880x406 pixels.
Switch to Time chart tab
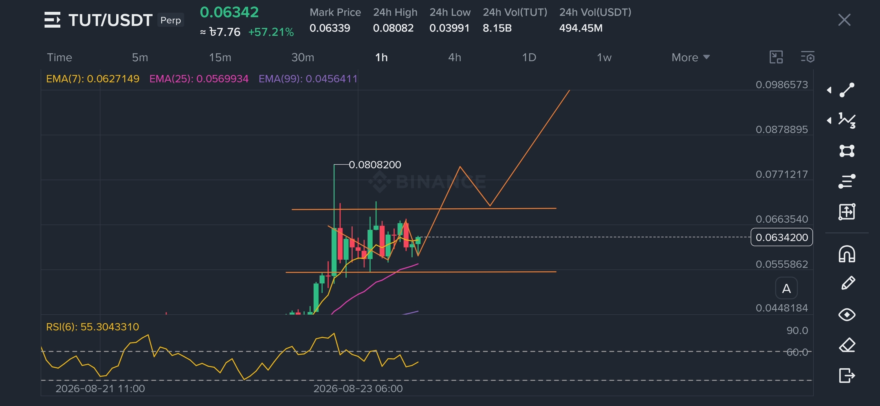60,57
